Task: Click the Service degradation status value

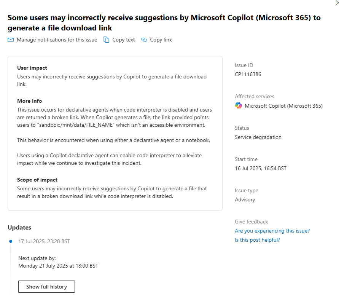Action: pos(258,137)
